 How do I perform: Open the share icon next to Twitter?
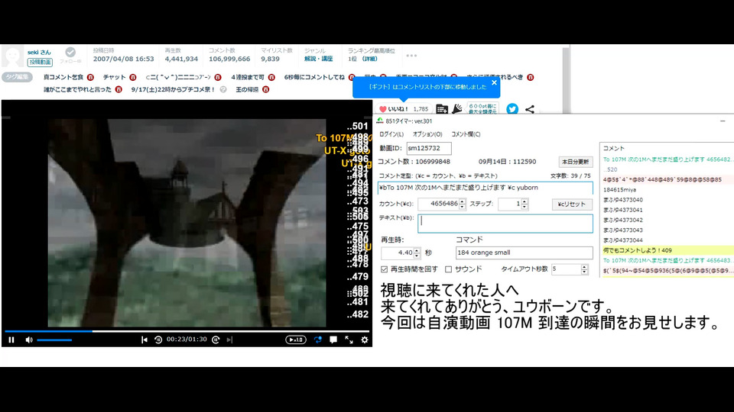tap(529, 109)
